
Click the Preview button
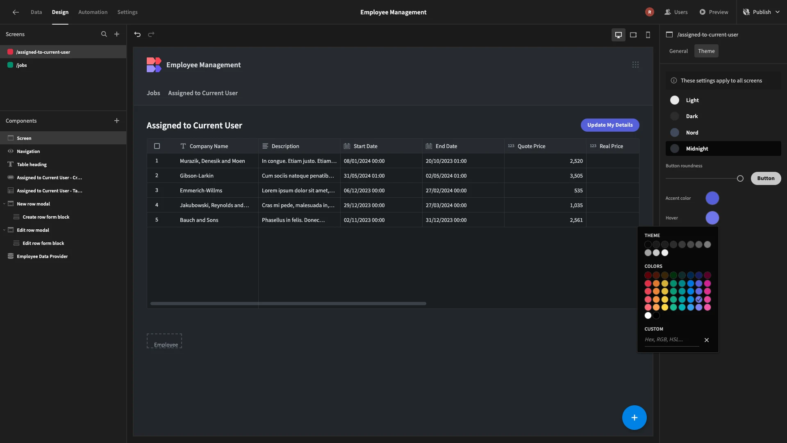click(714, 12)
